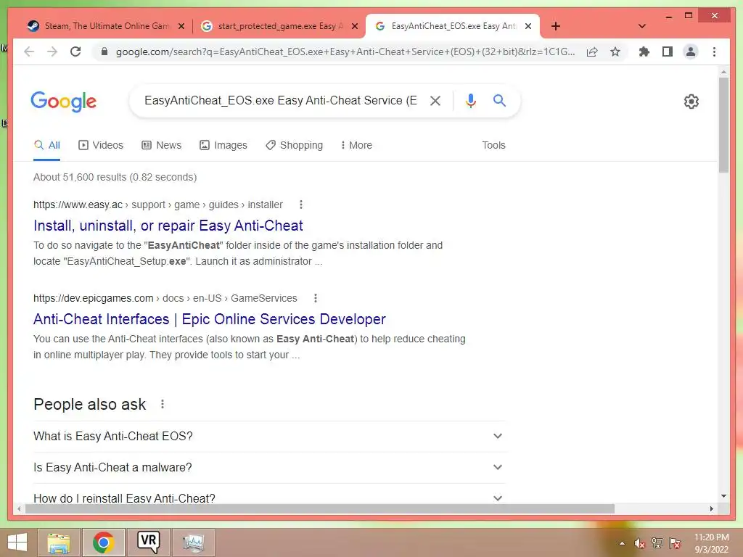Open the network tray icon
Image resolution: width=743 pixels, height=557 pixels.
coord(657,543)
